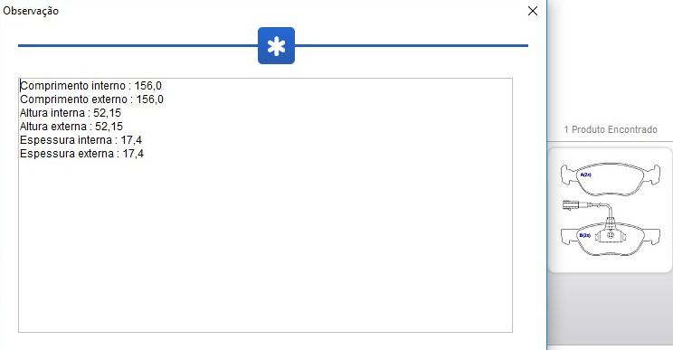673x350 pixels.
Task: Click the 'Altura interna : 52,15' line
Action: 71,113
